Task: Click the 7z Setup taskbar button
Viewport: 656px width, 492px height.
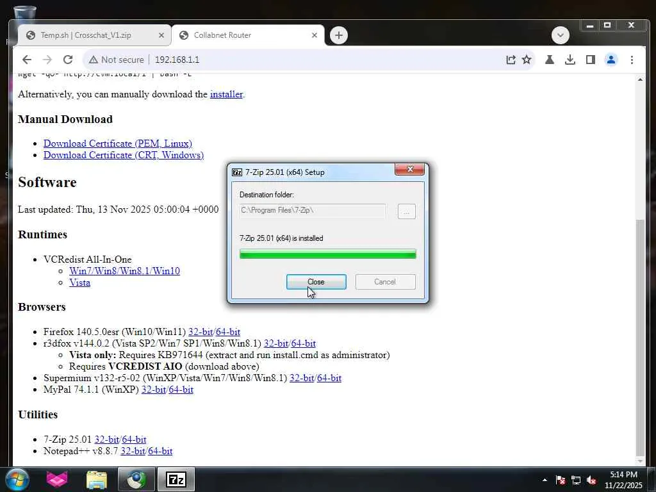Action: pyautogui.click(x=176, y=479)
